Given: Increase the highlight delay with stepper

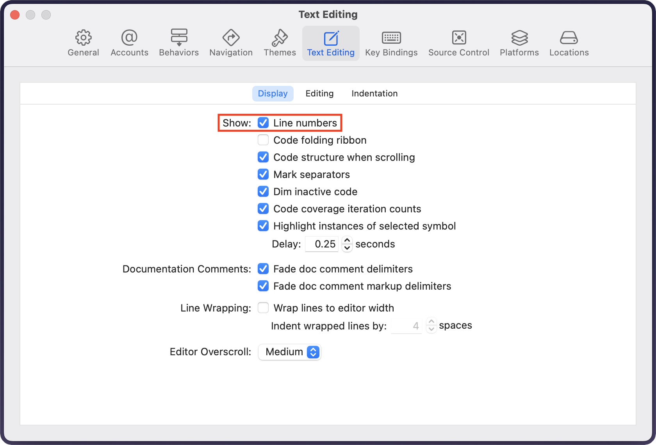Looking at the screenshot, I should pos(347,240).
